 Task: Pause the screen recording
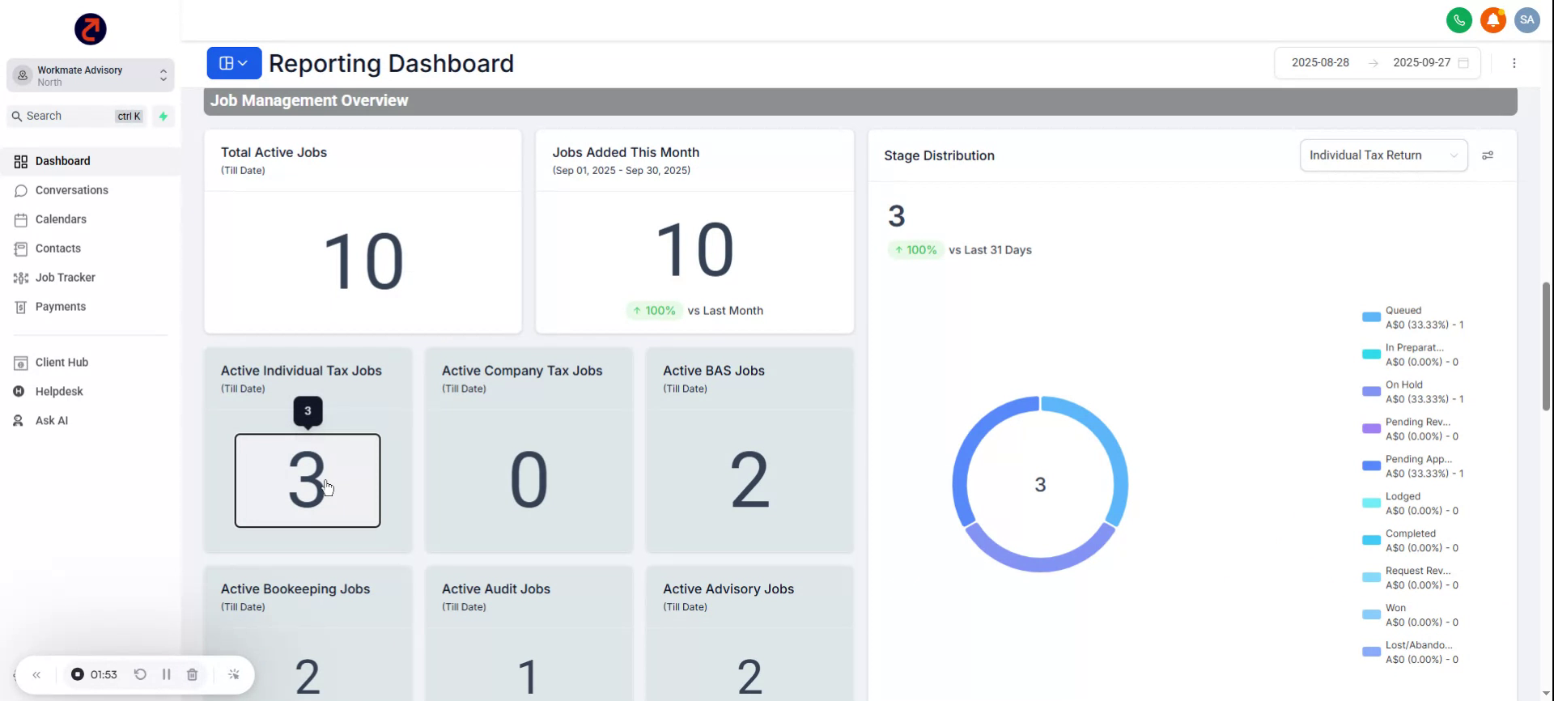pyautogui.click(x=166, y=674)
